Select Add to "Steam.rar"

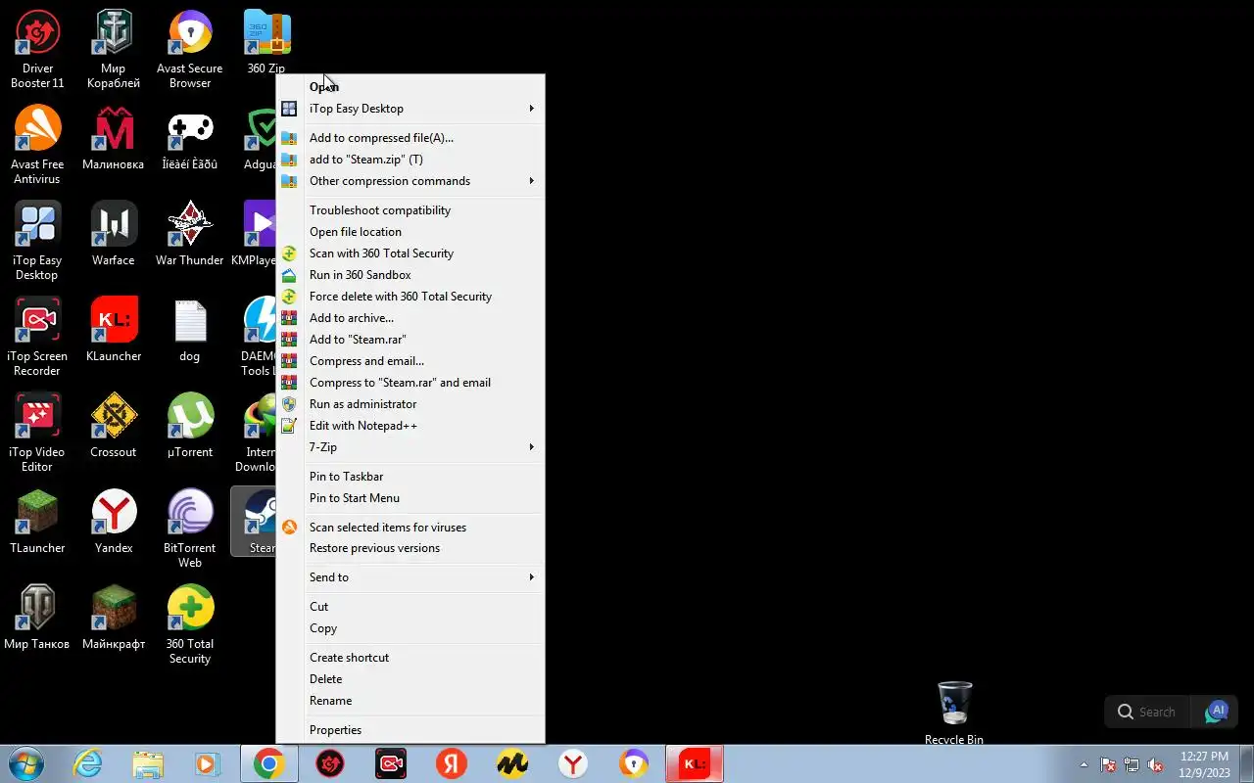pyautogui.click(x=410, y=340)
